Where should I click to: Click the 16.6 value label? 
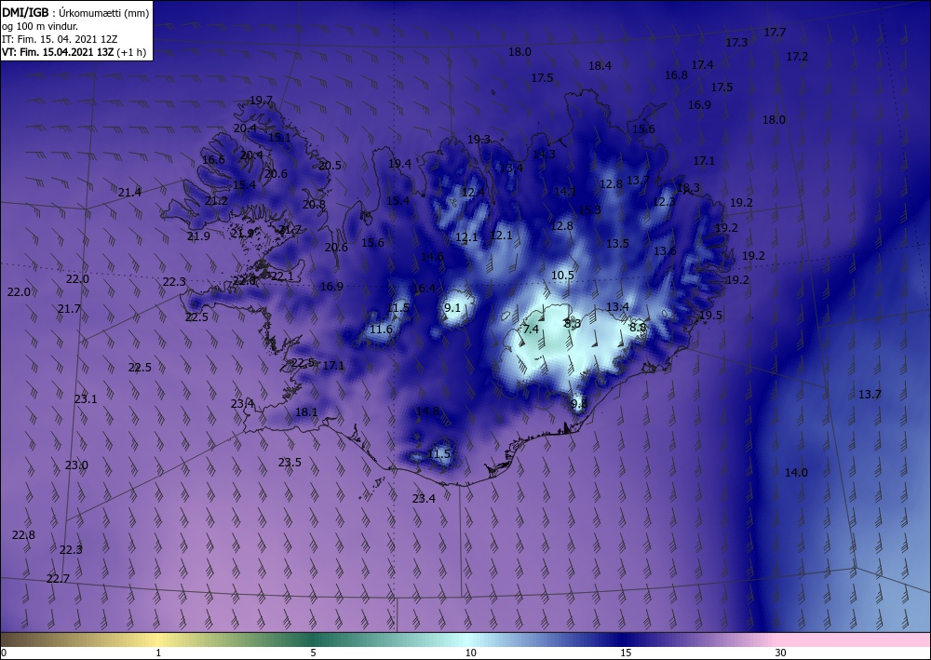[x=214, y=160]
